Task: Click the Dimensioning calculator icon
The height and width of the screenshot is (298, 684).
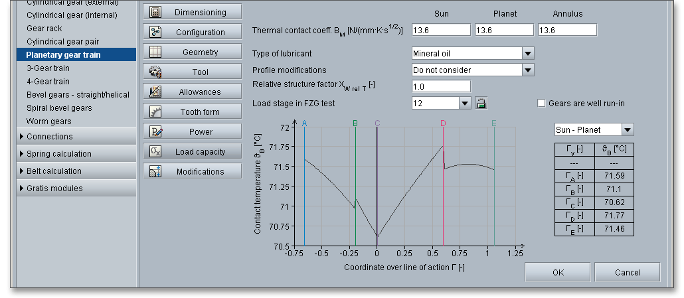Action: coord(156,12)
